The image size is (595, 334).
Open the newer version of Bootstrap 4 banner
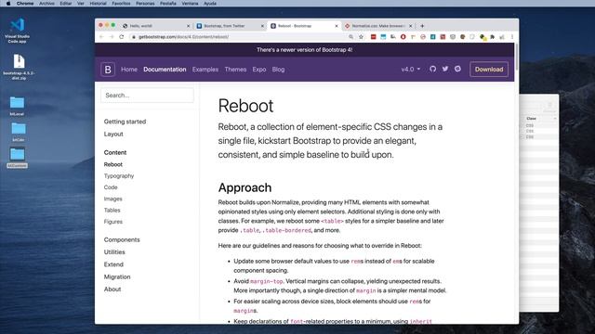(x=304, y=49)
